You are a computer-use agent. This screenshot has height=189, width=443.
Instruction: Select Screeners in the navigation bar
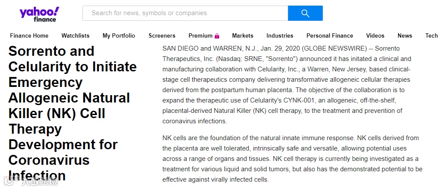coord(162,35)
